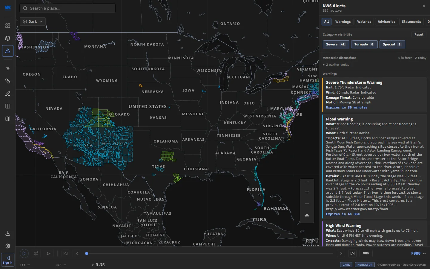Viewport: 430px width, 269px height.
Task: Step back one timeline frame
Action: coord(77,253)
